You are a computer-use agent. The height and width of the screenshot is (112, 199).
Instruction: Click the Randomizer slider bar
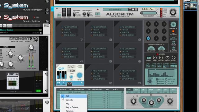(x=148, y=13)
